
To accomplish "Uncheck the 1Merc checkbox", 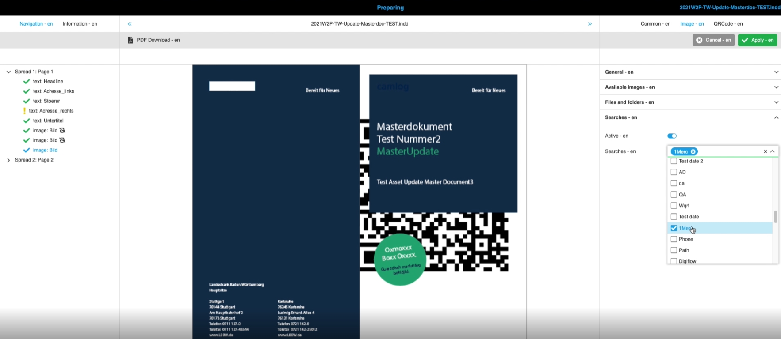I will (x=674, y=228).
